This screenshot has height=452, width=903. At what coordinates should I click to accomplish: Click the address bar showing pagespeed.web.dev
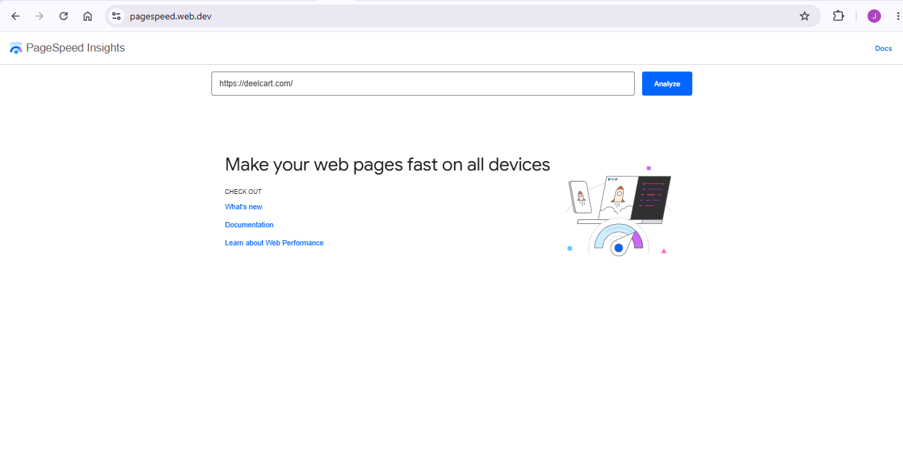(462, 16)
